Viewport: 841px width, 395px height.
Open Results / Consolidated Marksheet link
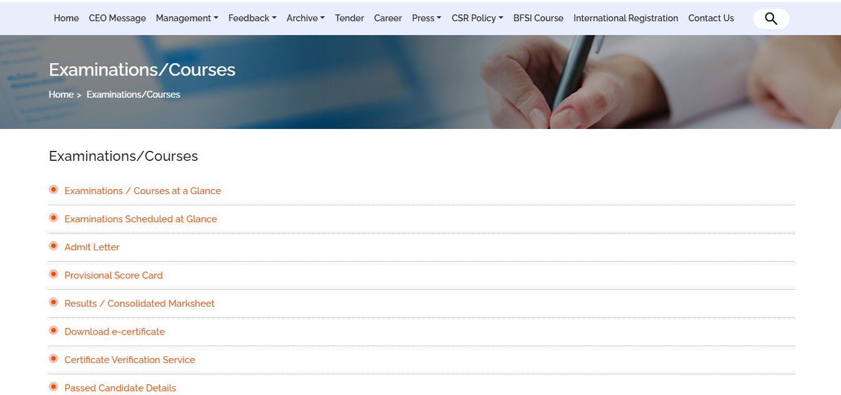140,304
